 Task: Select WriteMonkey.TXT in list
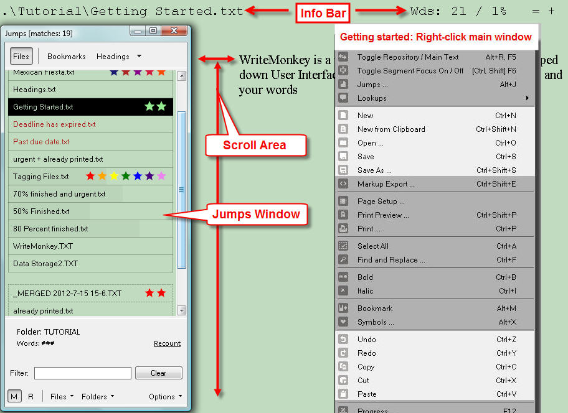[90, 246]
